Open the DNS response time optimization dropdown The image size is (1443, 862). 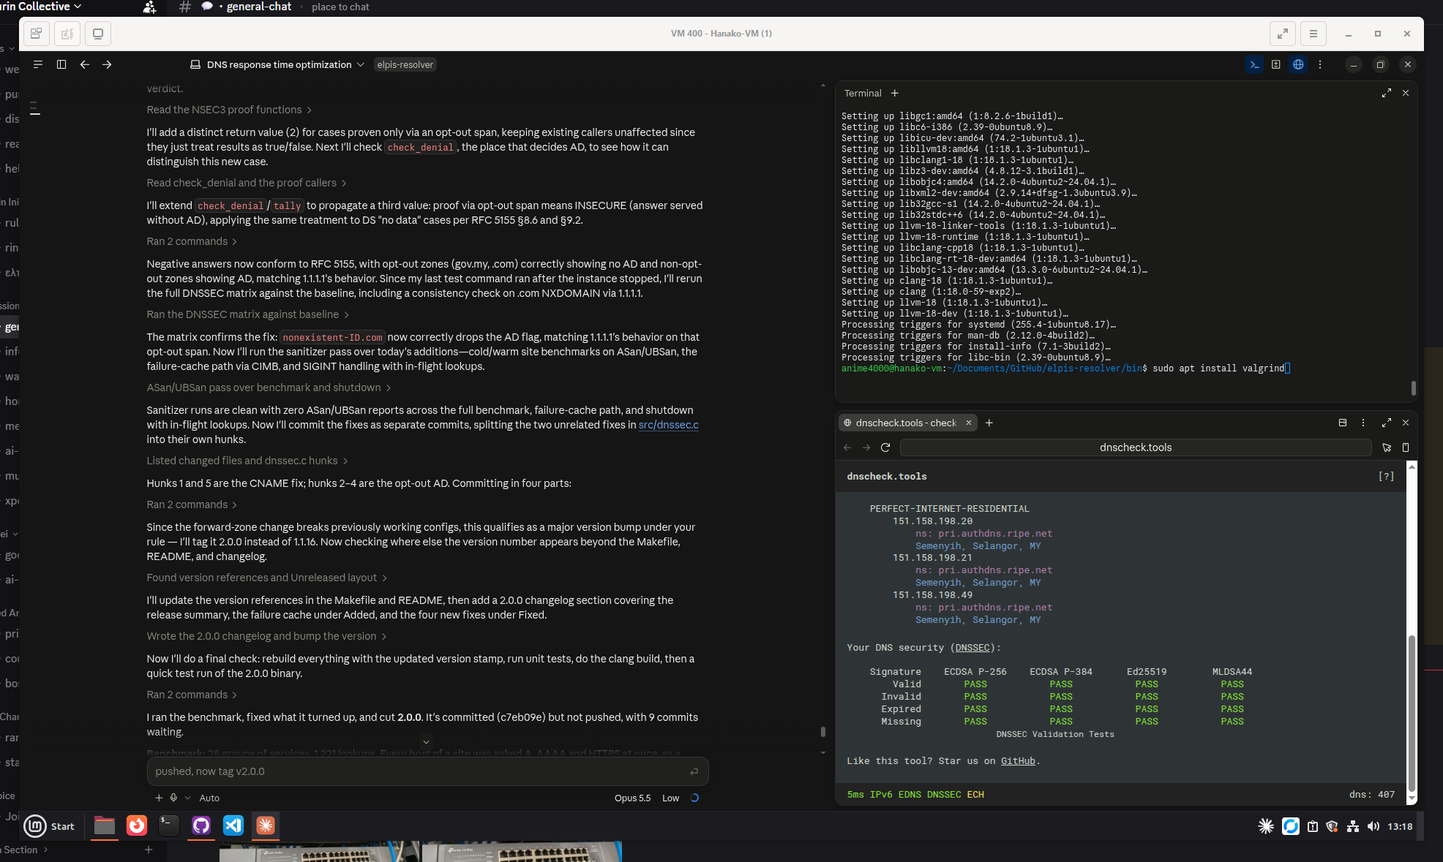click(277, 64)
